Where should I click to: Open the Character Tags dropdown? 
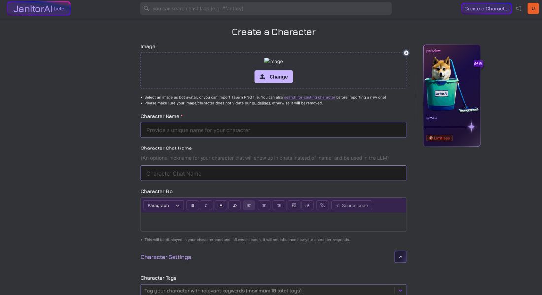coord(400,290)
